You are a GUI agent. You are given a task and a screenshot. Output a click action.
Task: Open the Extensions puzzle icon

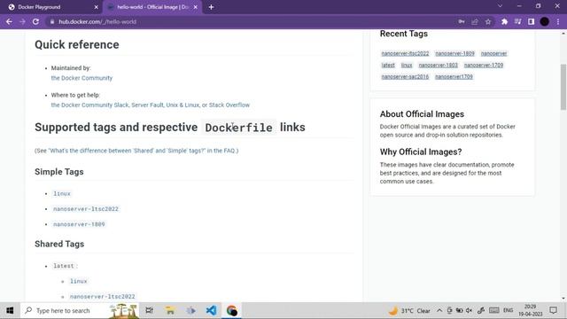click(x=504, y=21)
